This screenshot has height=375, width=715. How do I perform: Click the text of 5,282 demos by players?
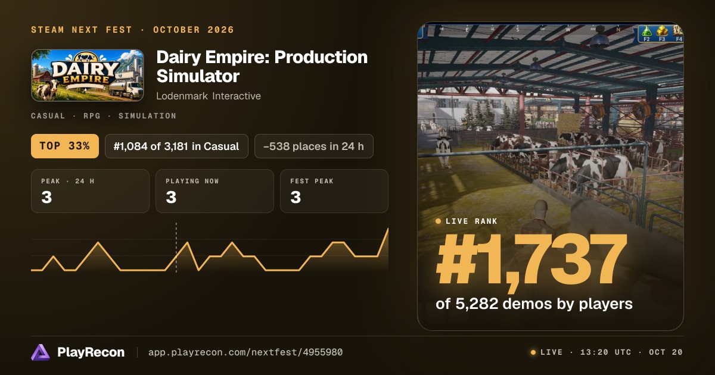pos(534,304)
